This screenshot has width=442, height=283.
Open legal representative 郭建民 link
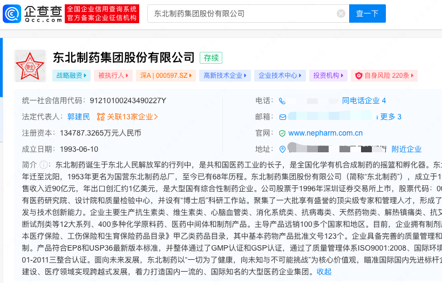(78, 117)
